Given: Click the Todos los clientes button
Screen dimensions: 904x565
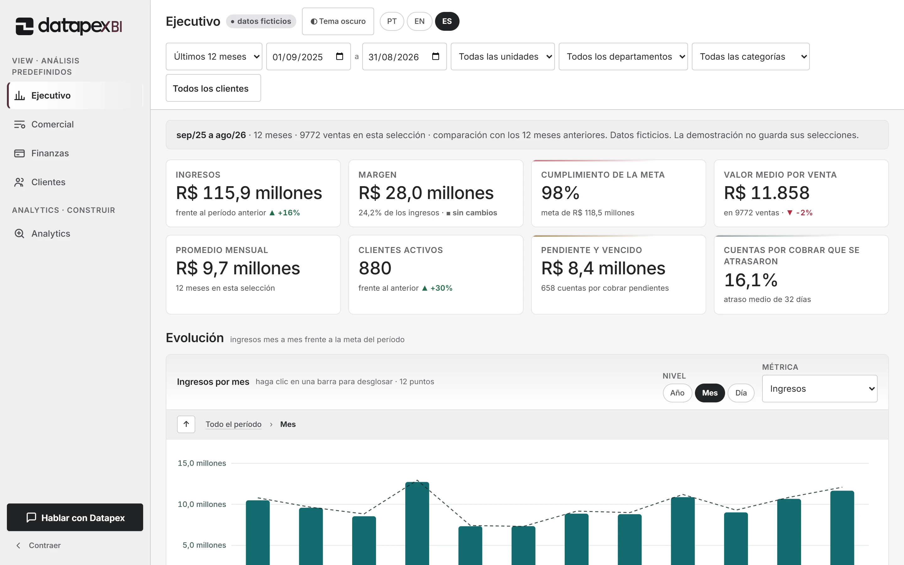Looking at the screenshot, I should (213, 88).
